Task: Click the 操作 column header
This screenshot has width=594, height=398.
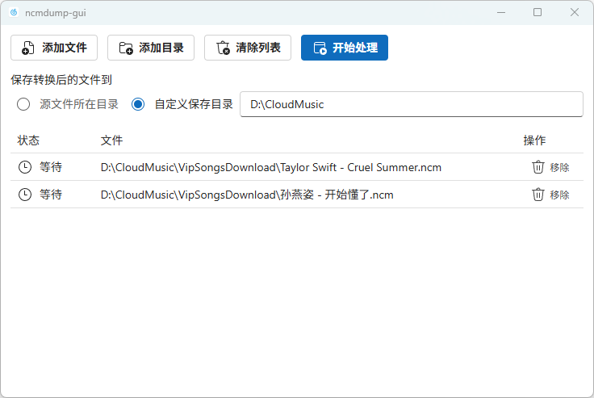Action: 534,140
